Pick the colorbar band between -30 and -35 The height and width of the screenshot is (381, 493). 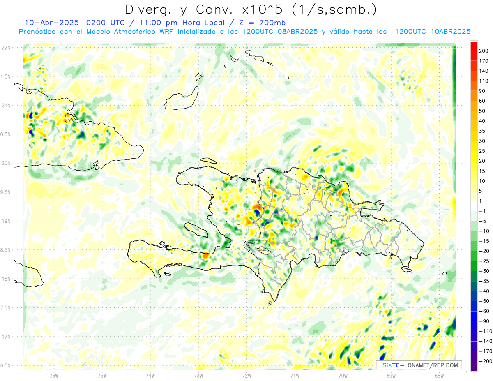coord(474,276)
